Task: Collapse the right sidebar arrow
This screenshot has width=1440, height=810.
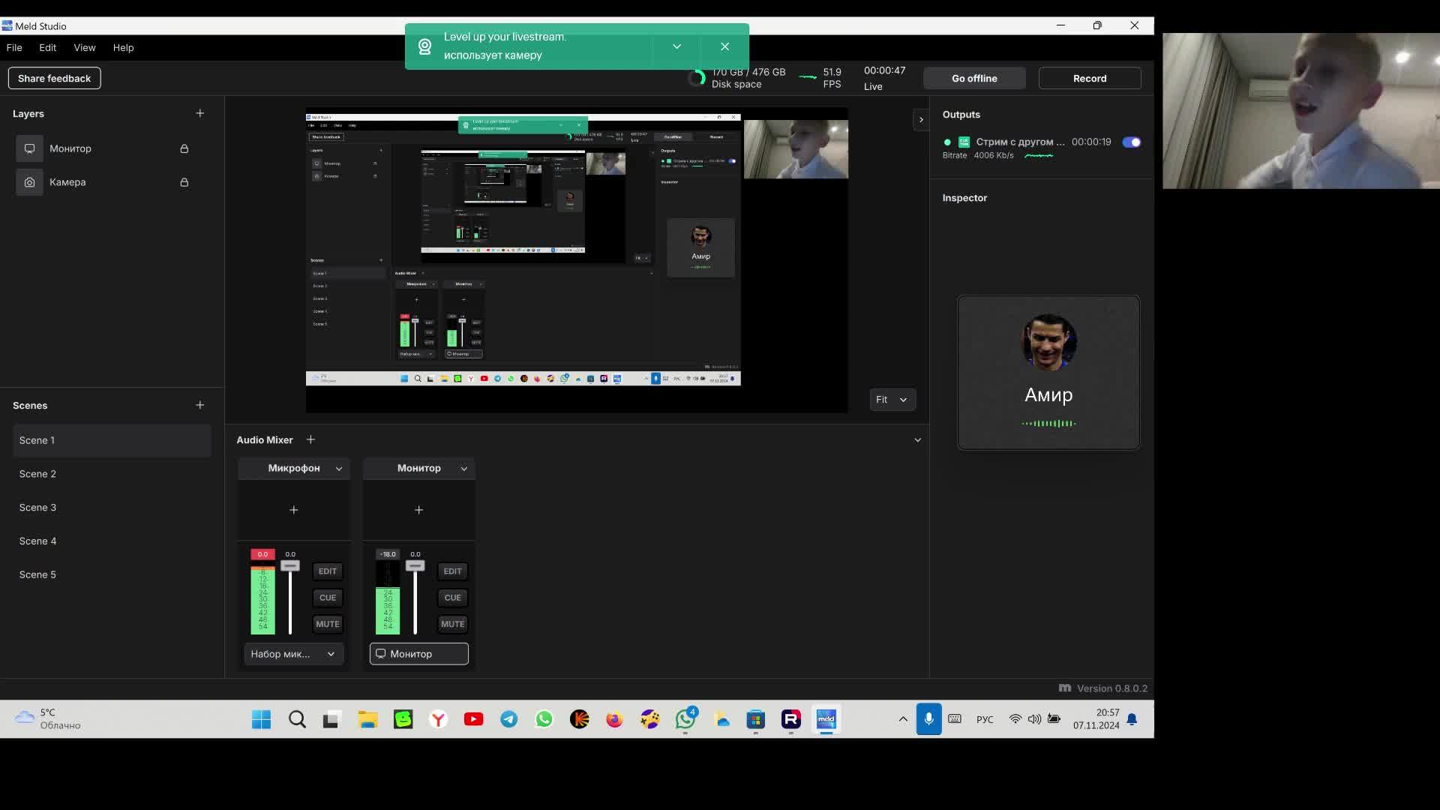Action: 921,120
